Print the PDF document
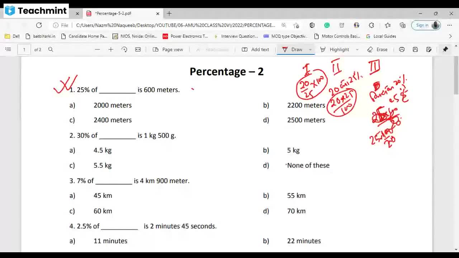Image resolution: width=459 pixels, height=258 pixels. [x=402, y=49]
